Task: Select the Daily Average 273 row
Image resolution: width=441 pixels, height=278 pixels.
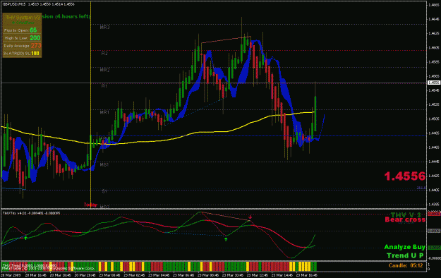Action: click(x=22, y=46)
